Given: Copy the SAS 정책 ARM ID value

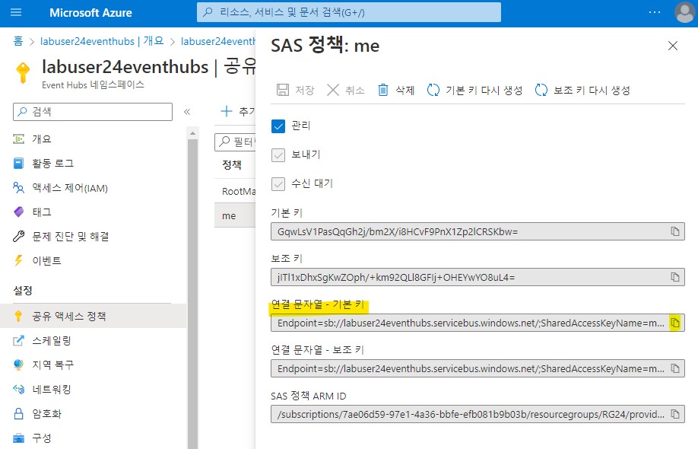Looking at the screenshot, I should point(675,414).
